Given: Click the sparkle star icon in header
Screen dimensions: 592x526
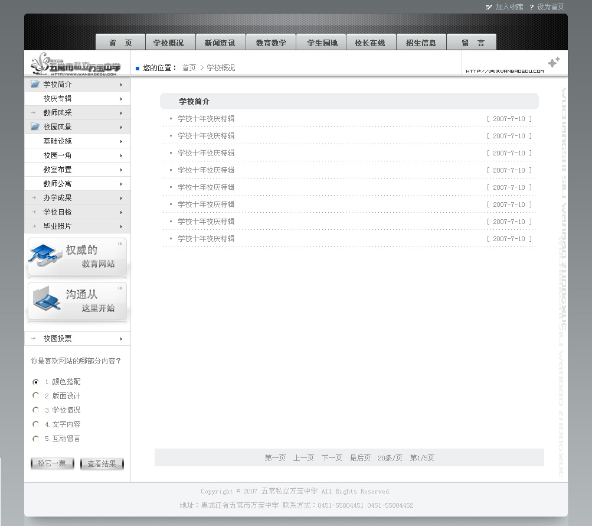Looking at the screenshot, I should coord(554,62).
